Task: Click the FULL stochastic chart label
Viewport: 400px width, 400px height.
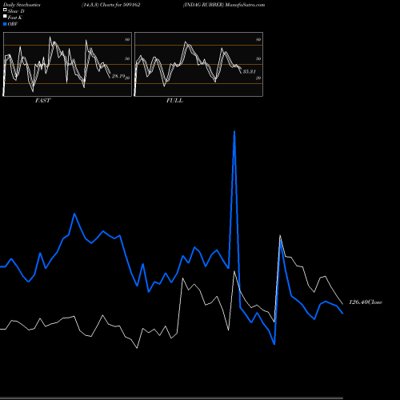Action: tap(174, 101)
